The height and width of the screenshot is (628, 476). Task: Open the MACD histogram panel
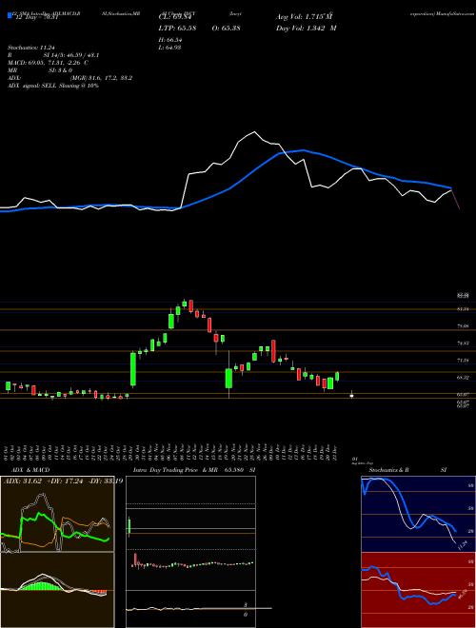pyautogui.click(x=57, y=590)
